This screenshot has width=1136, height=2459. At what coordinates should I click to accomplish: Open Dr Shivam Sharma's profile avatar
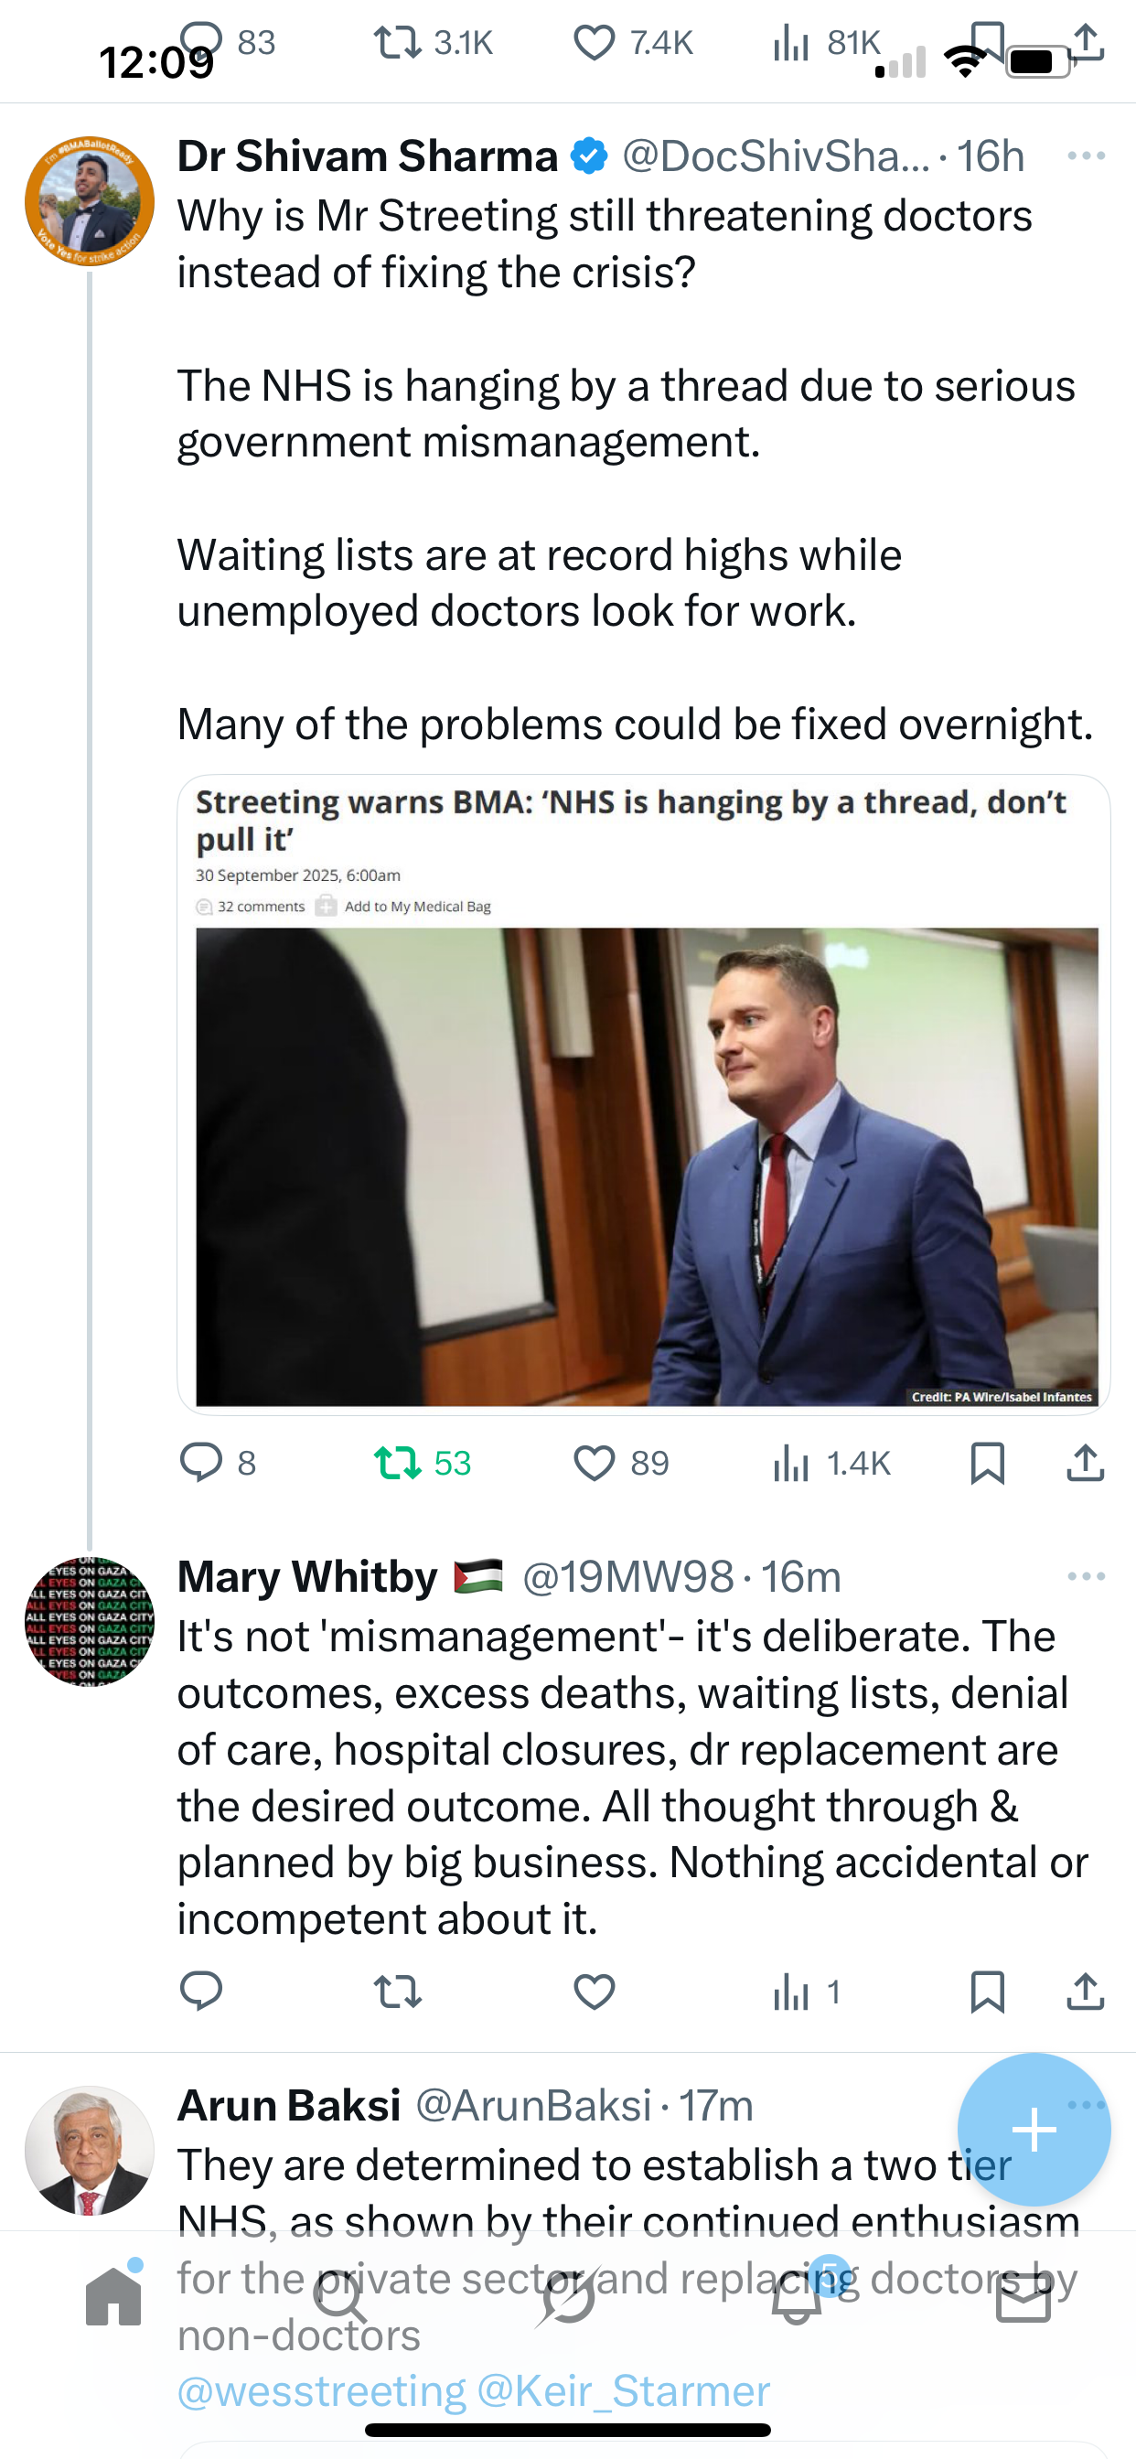(90, 200)
